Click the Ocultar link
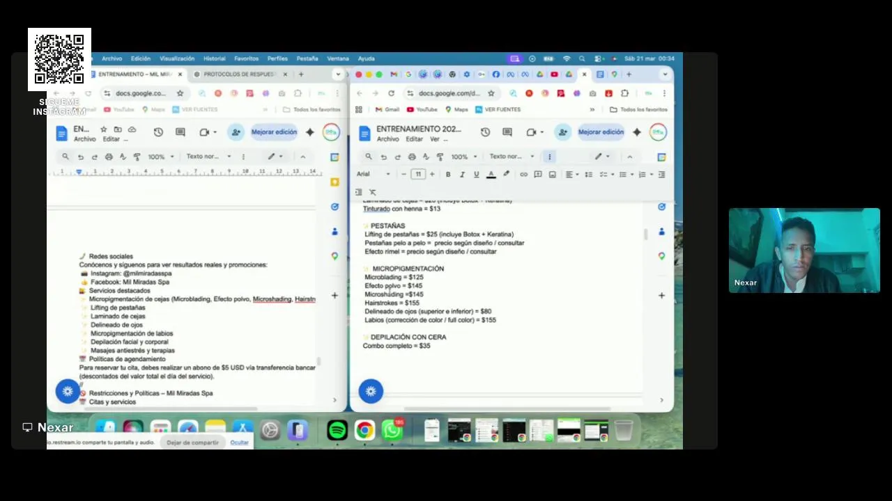The width and height of the screenshot is (892, 501). pos(239,443)
